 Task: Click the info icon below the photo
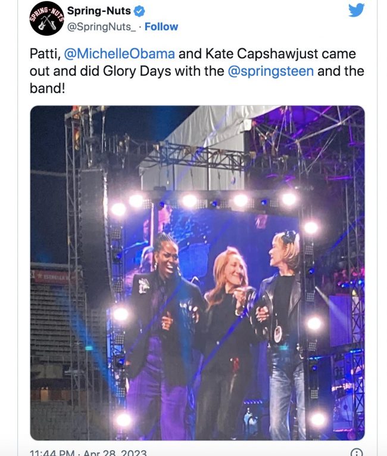[x=356, y=452]
